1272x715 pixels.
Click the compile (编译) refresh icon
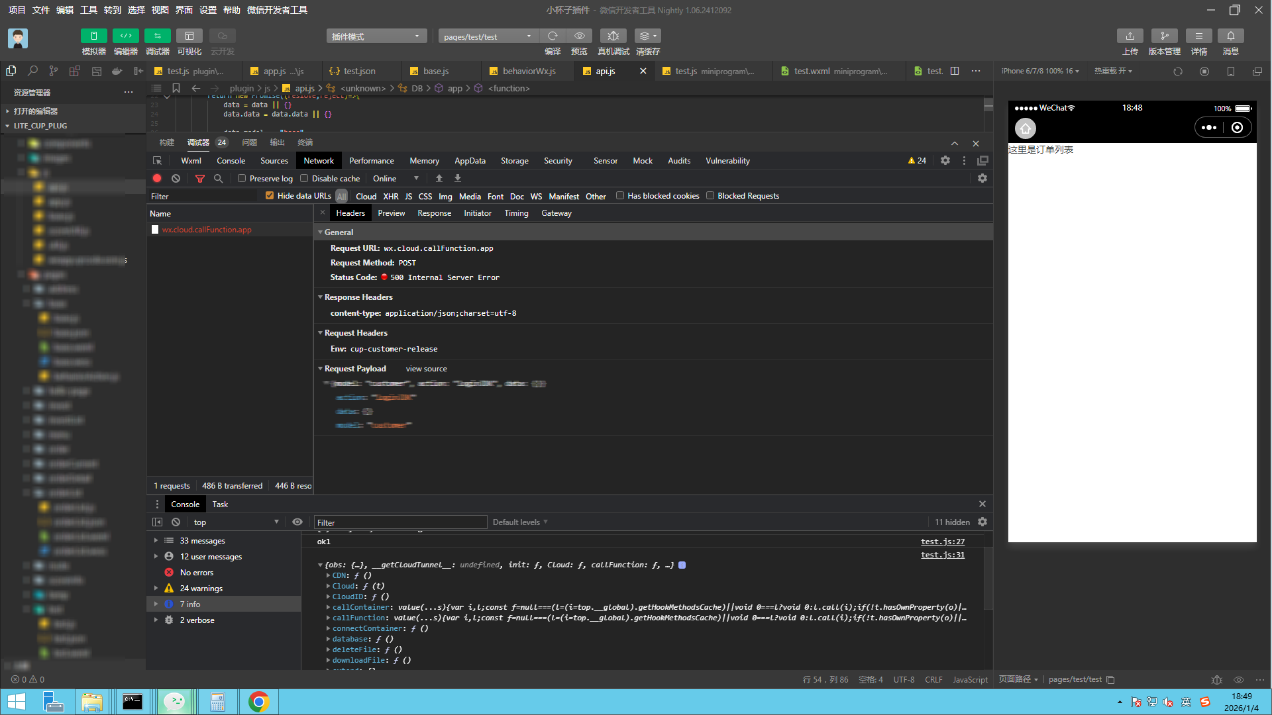(x=553, y=36)
